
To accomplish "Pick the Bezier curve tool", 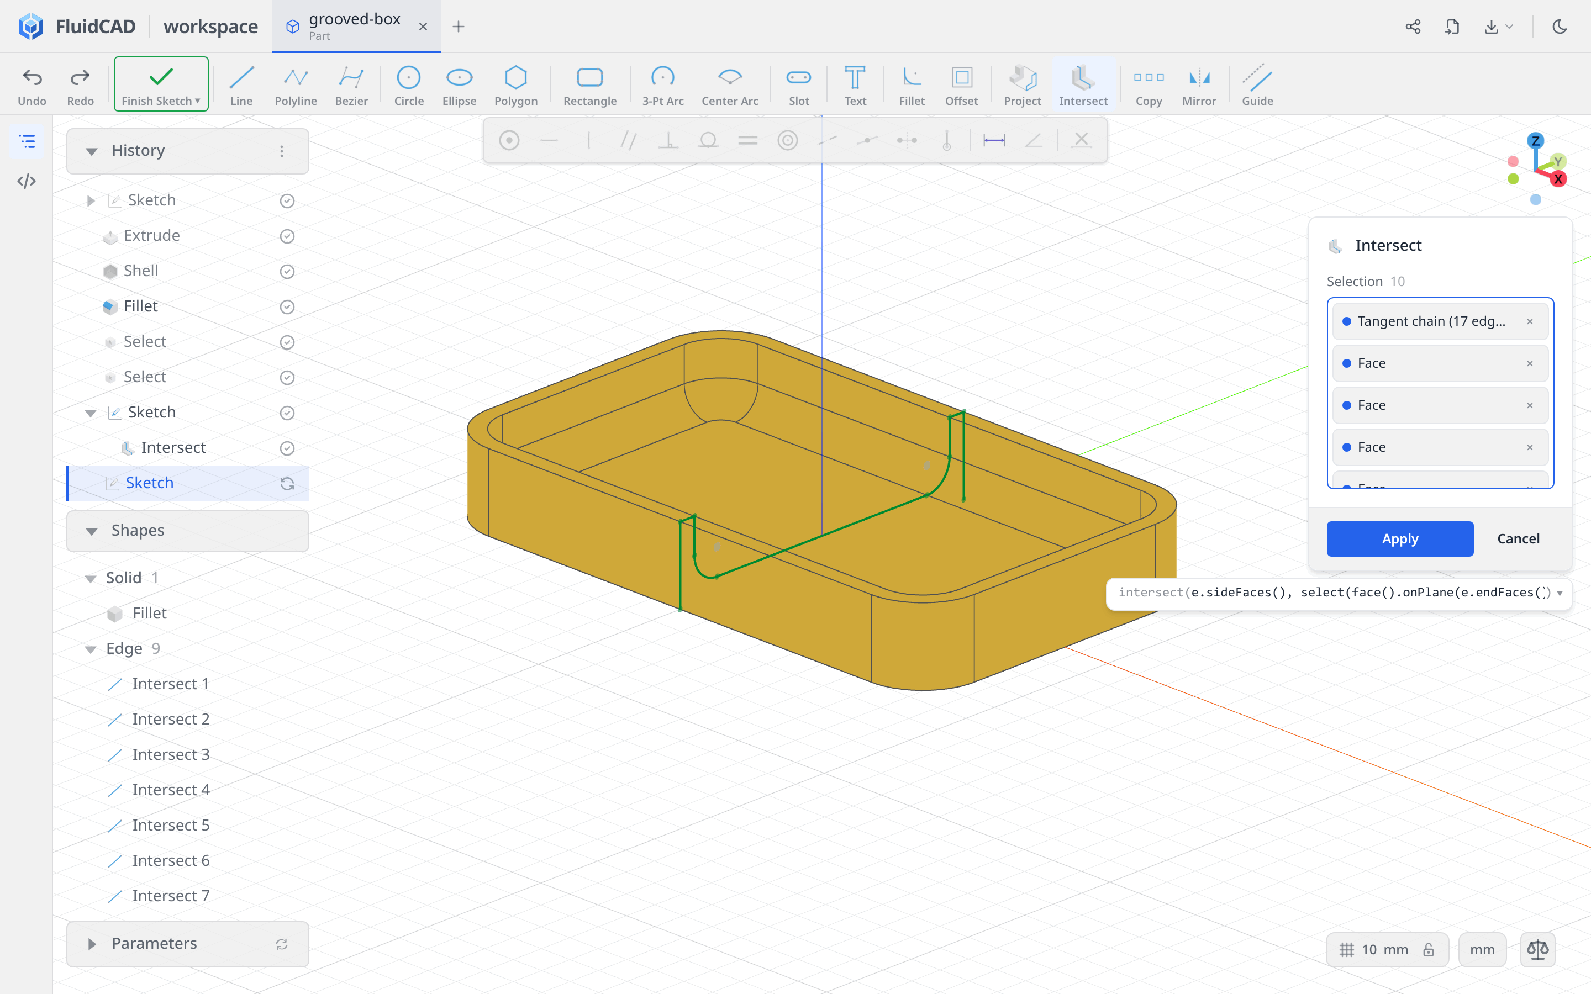I will [x=351, y=85].
